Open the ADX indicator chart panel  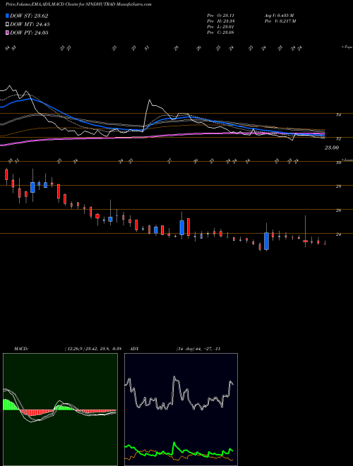tap(181, 410)
